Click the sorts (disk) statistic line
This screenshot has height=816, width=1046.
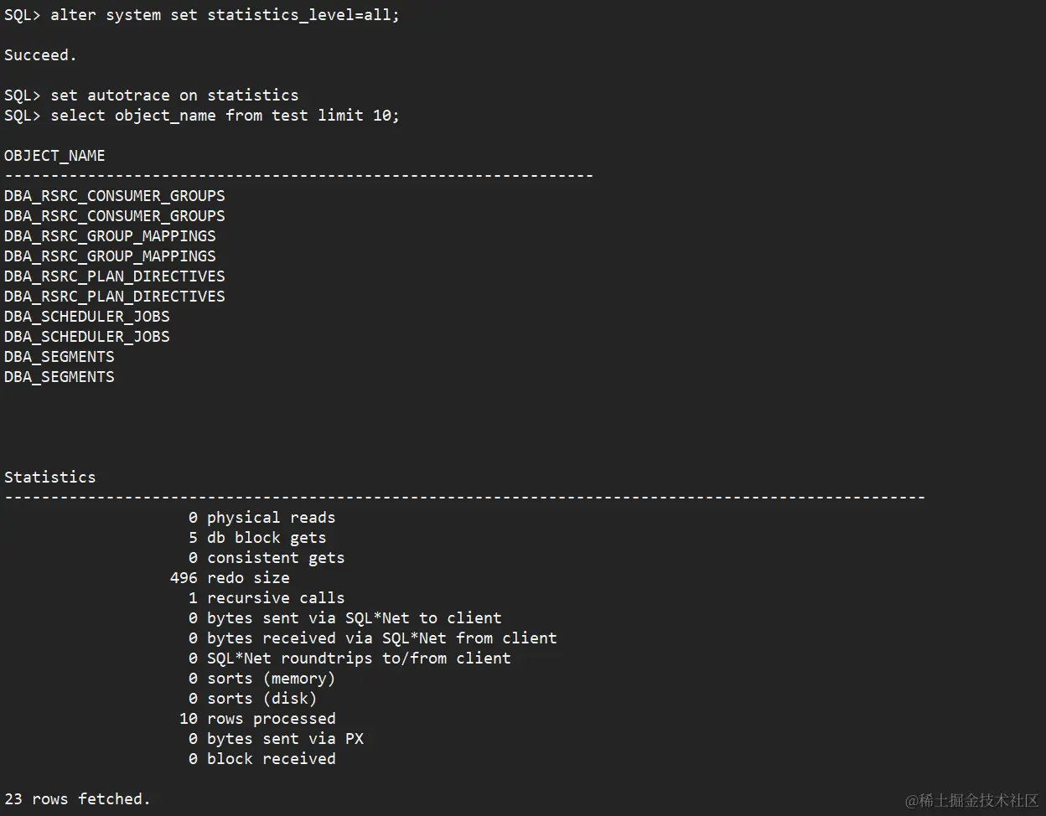(x=261, y=699)
